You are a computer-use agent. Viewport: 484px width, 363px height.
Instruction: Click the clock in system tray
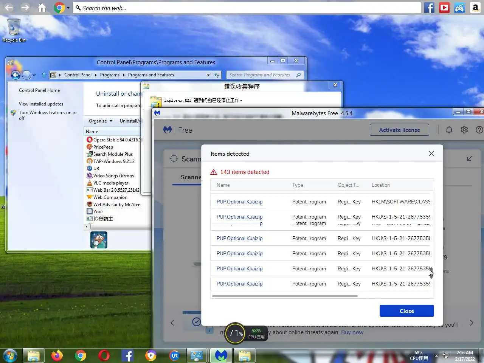pos(465,355)
